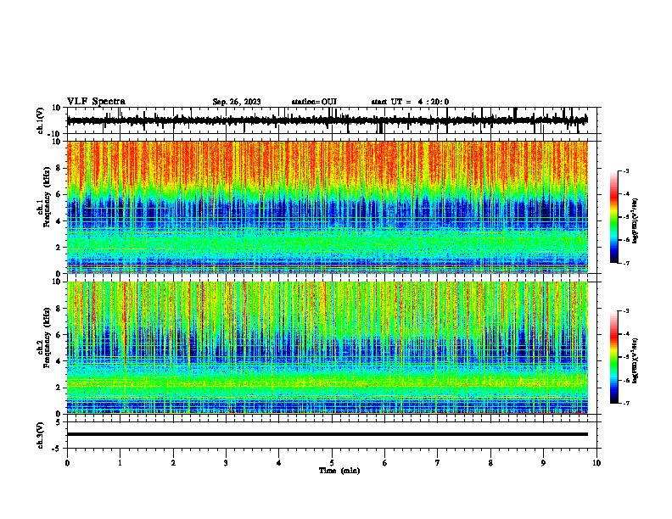This screenshot has width=672, height=519.
Task: Click the -7 label on ch.1 color bar
Action: coord(625,263)
